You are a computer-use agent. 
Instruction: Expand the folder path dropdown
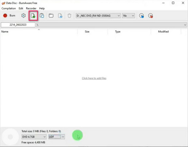pos(185,25)
